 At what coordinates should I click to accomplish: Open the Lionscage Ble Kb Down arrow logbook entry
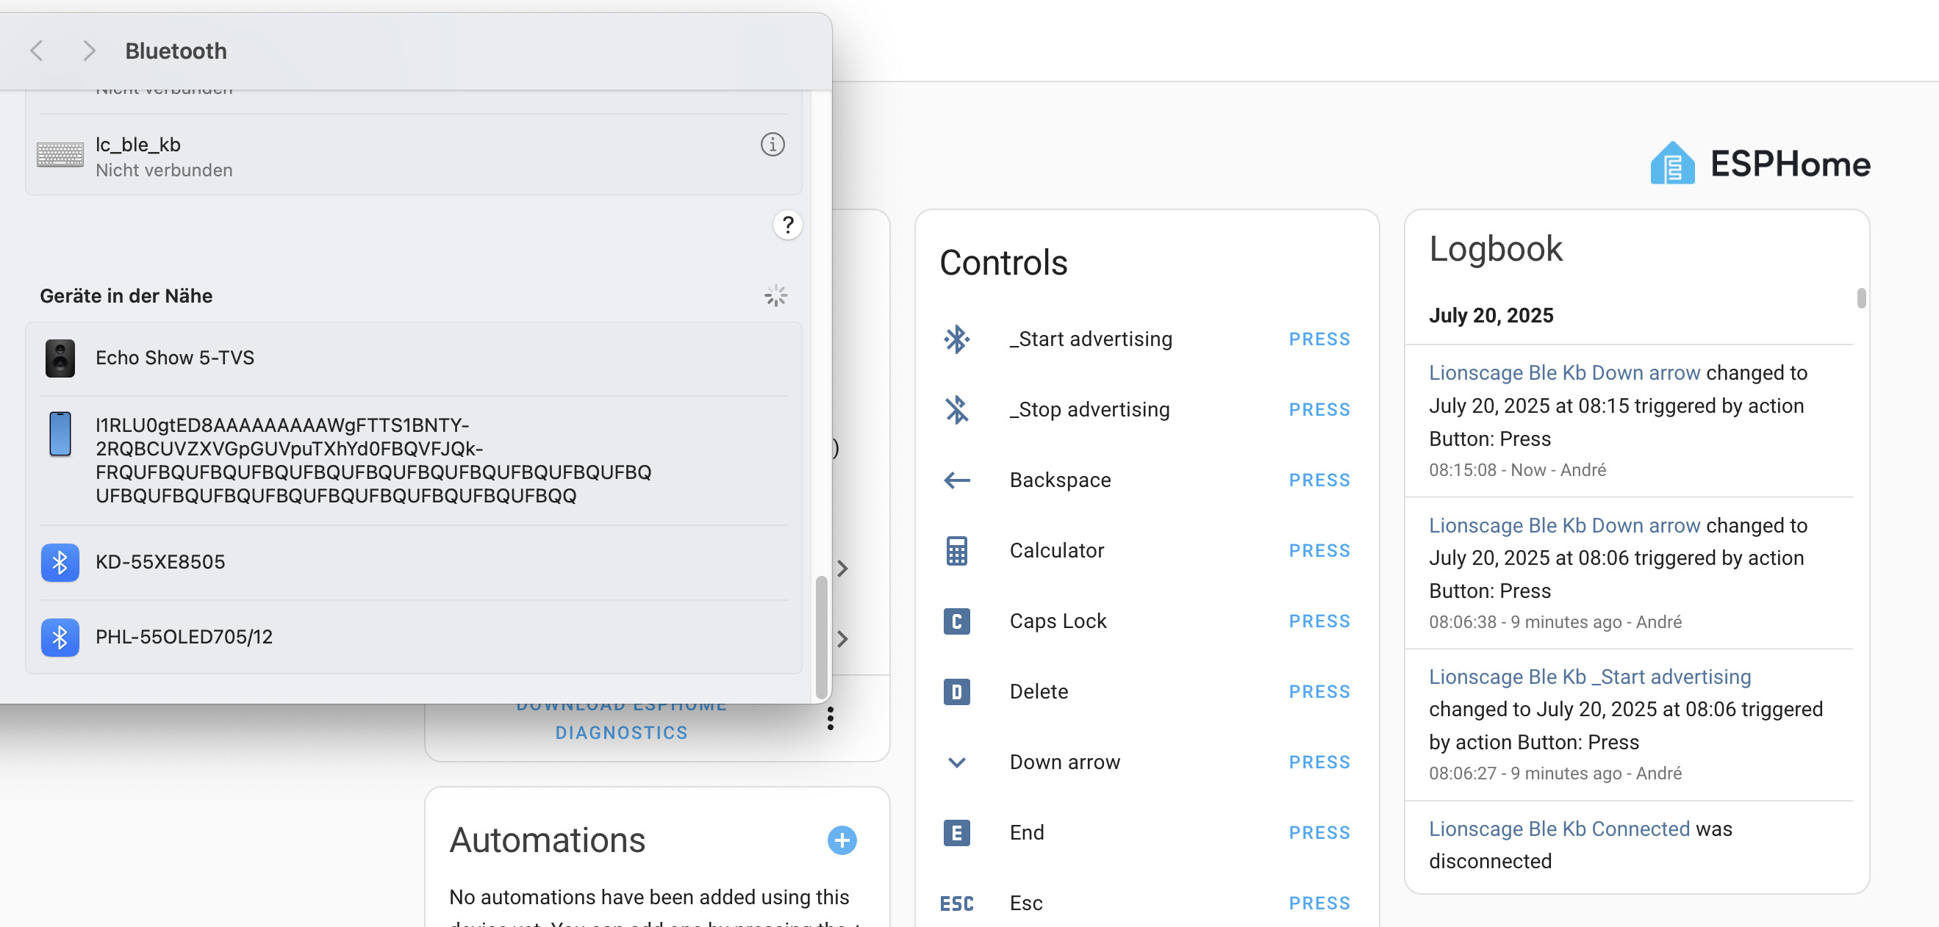tap(1563, 372)
